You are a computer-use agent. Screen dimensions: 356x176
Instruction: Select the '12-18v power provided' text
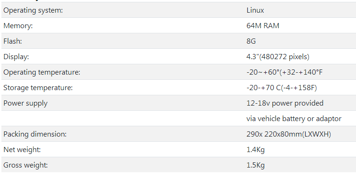point(285,103)
